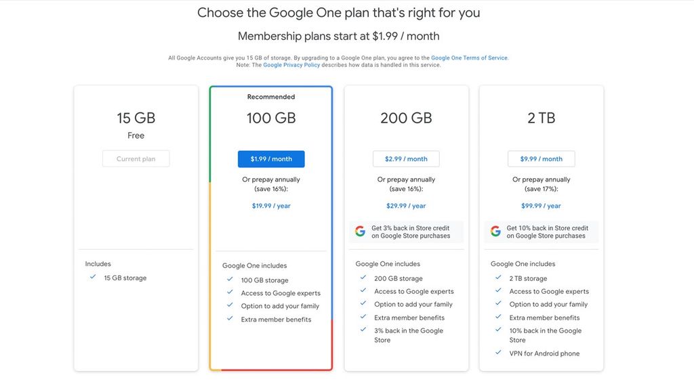
Task: Click the 'Get 3% back in Store credit' banner
Action: [x=406, y=231]
